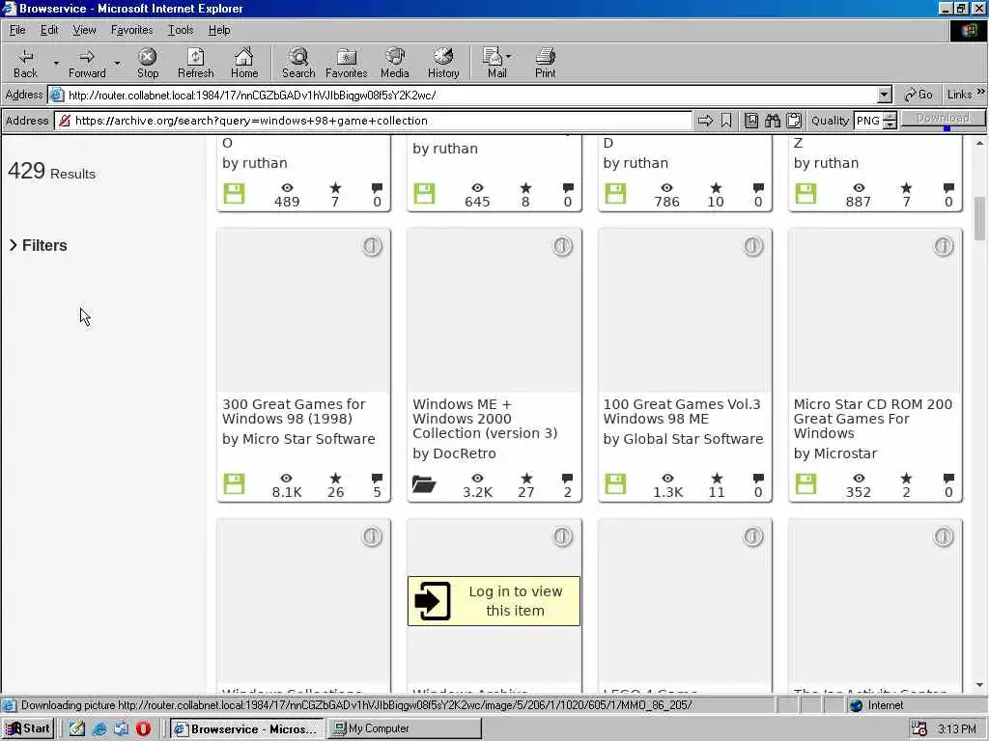Open the Search pane
The width and height of the screenshot is (989, 741).
pyautogui.click(x=298, y=64)
